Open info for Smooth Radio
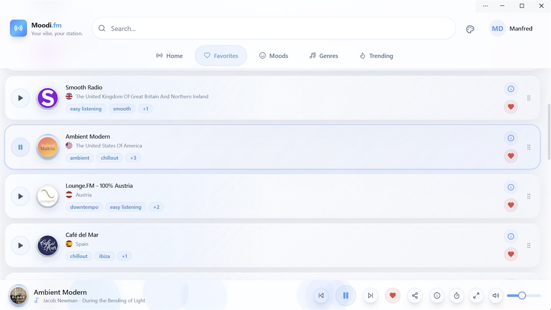Viewport: 551px width, 310px height. tap(511, 89)
